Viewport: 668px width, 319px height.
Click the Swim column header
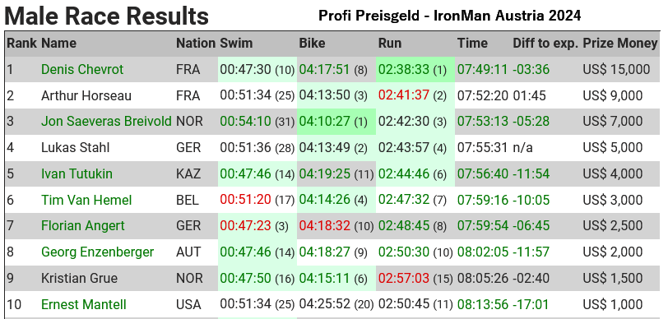tap(236, 44)
